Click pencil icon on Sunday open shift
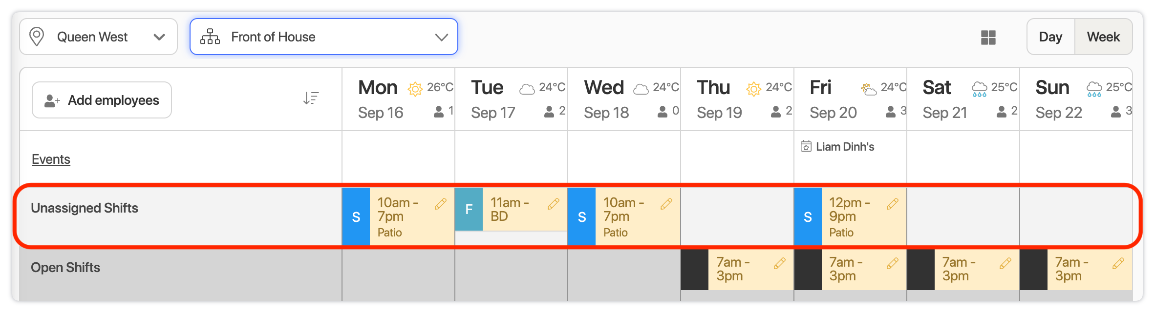This screenshot has height=313, width=1155. (x=1118, y=263)
